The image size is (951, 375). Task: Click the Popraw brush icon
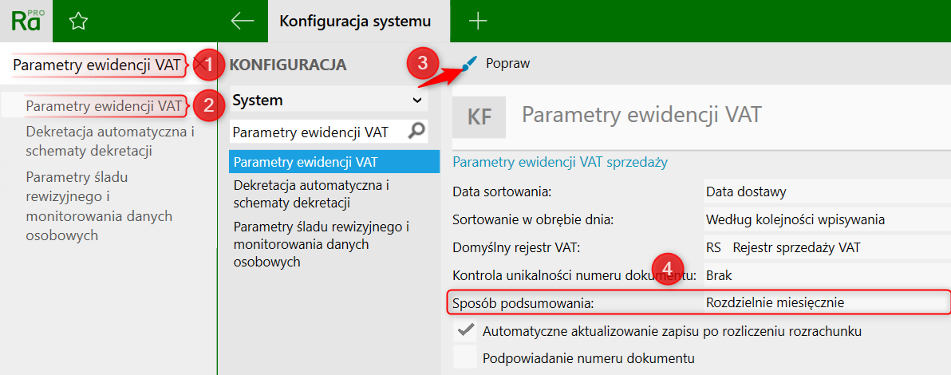[469, 63]
